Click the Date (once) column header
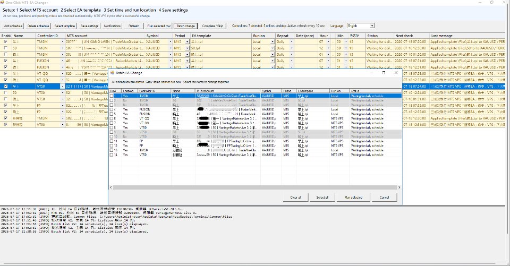510x266 pixels. 306,36
